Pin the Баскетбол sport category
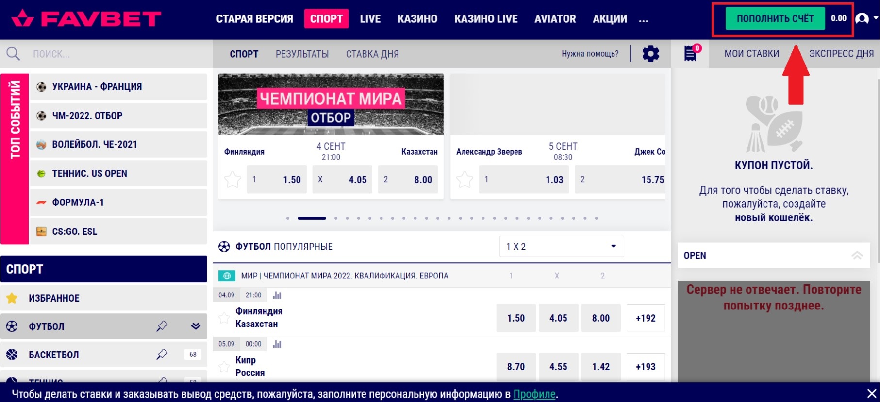 pos(162,355)
